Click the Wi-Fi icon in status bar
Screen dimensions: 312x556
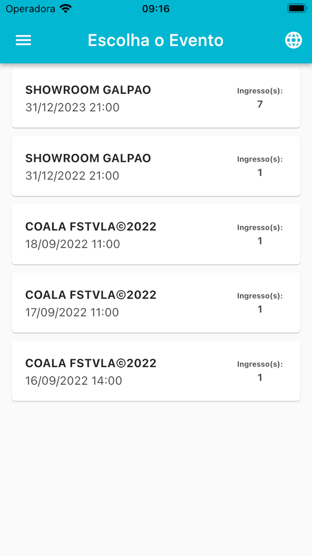point(65,8)
